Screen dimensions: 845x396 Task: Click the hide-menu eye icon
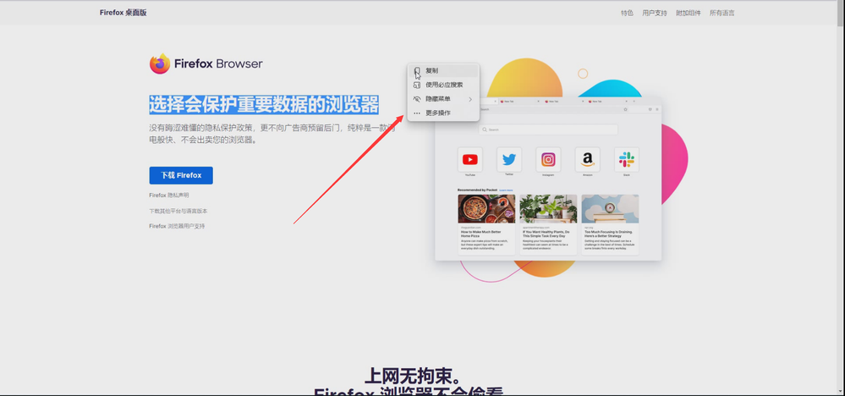[x=417, y=99]
